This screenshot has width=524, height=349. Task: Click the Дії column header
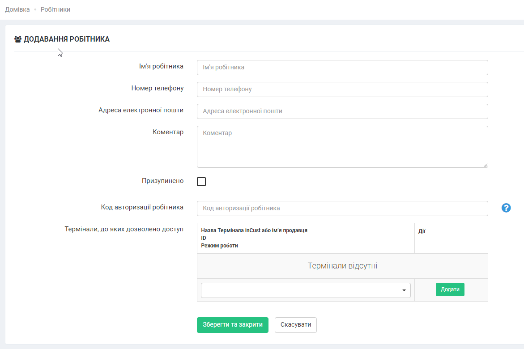click(x=422, y=231)
